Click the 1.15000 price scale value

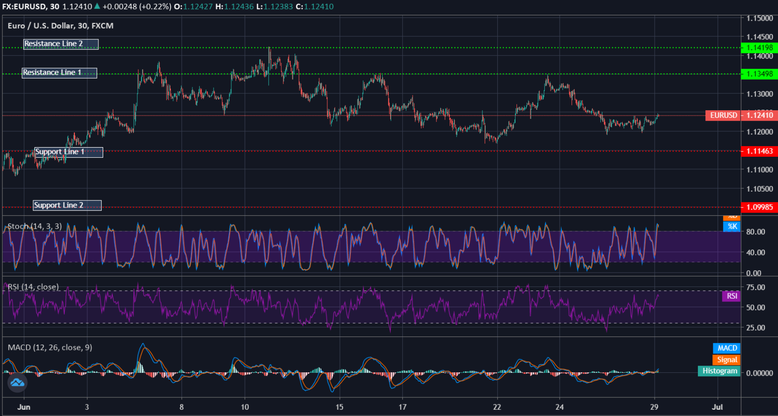760,18
